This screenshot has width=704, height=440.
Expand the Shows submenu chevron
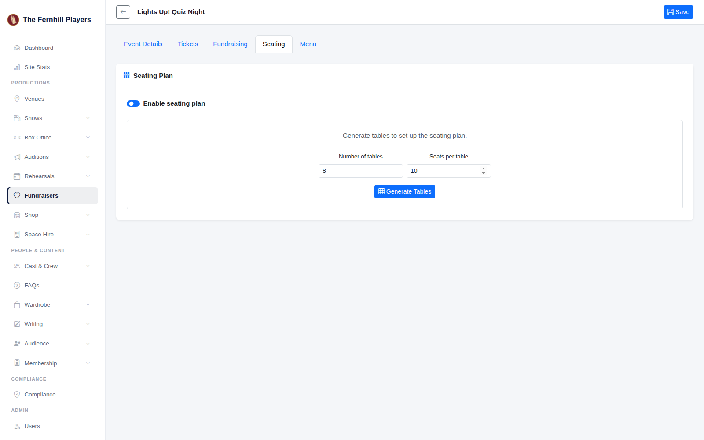(x=88, y=118)
